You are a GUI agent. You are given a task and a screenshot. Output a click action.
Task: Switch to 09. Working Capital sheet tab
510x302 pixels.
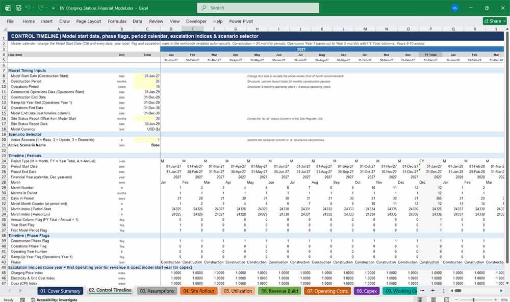coord(400,291)
